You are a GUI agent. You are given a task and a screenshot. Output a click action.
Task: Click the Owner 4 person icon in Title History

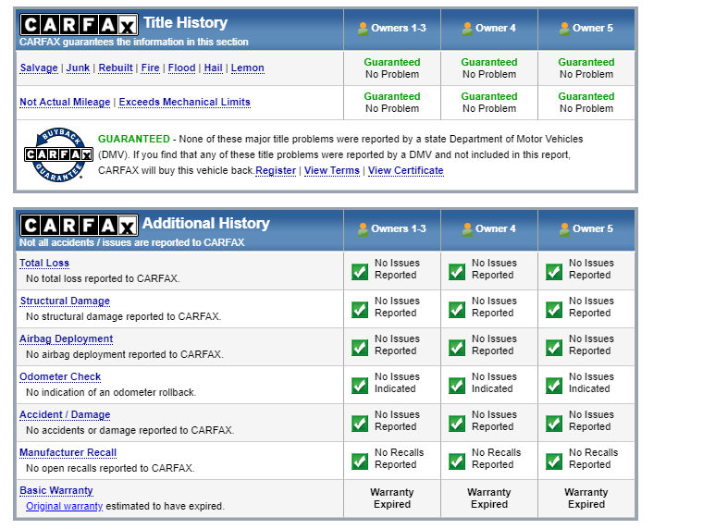coord(467,29)
